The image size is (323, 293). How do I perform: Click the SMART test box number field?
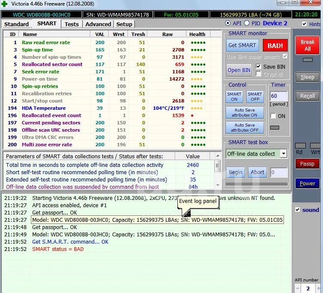(x=279, y=172)
